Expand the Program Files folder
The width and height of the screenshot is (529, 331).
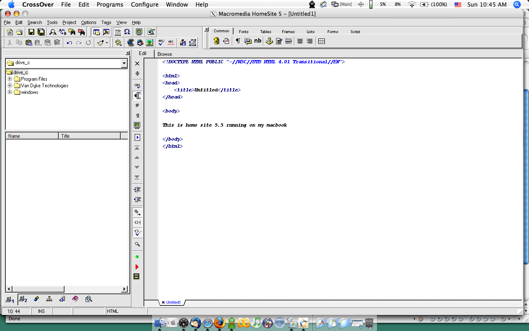(x=10, y=79)
